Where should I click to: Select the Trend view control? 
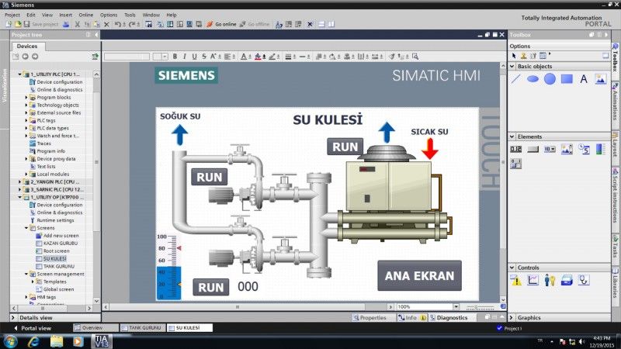[x=533, y=280]
